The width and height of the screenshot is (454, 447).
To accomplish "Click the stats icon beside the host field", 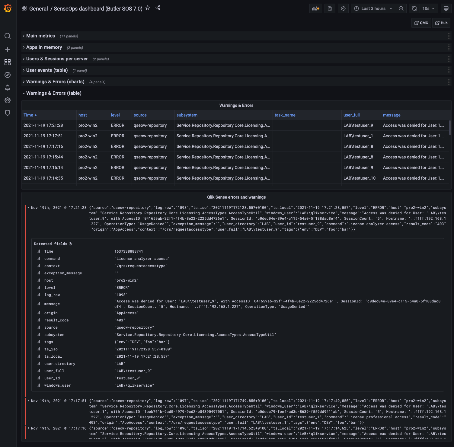I will (38, 280).
